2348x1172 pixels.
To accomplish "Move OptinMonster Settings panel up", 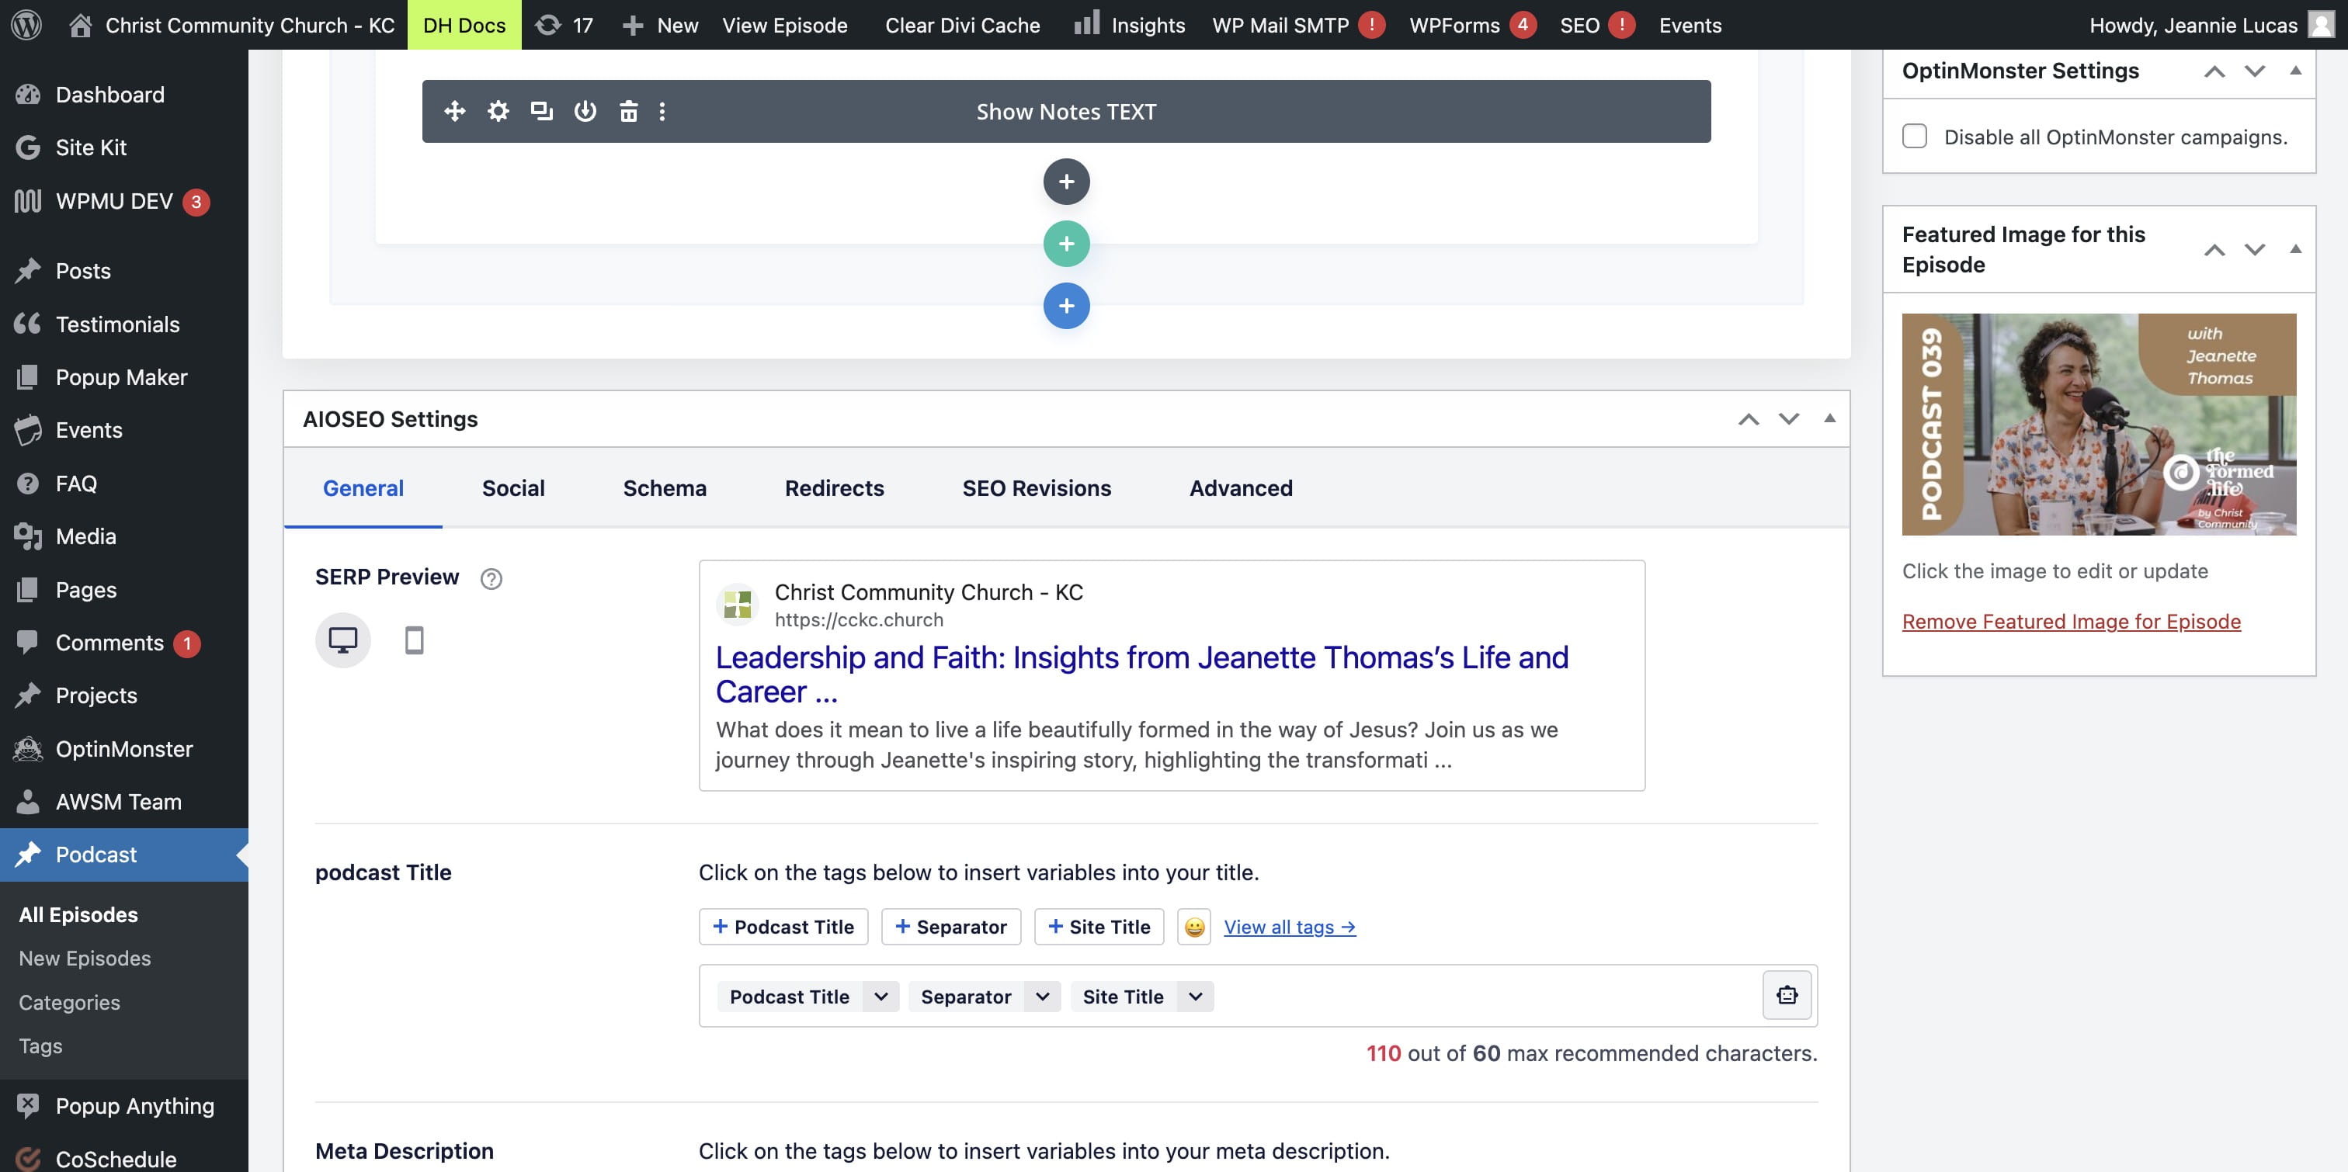I will coord(2214,71).
